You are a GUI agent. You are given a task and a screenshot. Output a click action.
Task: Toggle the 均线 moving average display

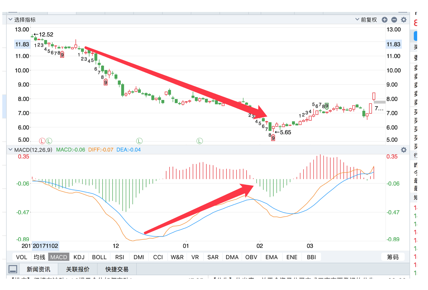[39, 257]
